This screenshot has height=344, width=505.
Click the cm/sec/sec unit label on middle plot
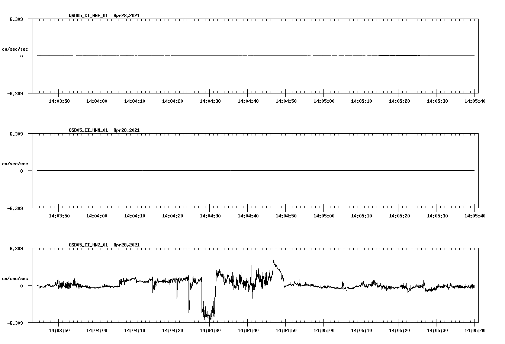(15, 163)
